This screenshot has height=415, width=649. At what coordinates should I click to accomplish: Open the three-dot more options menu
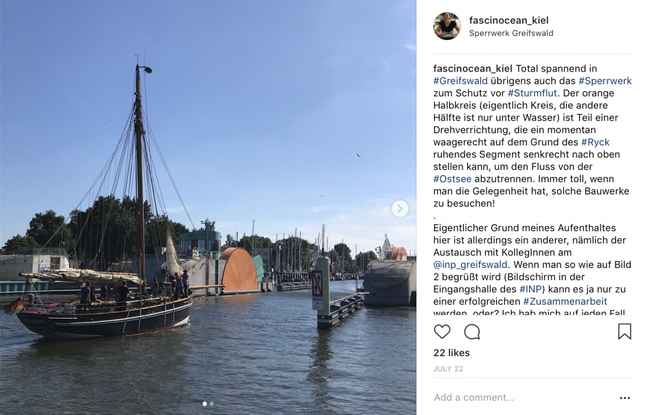(624, 398)
